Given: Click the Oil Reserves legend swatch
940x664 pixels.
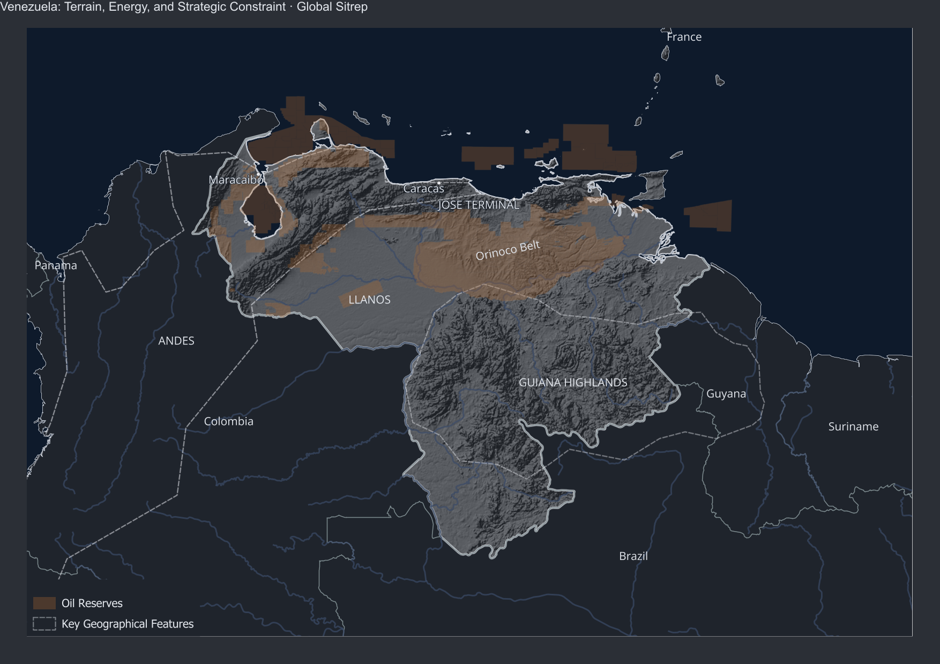Looking at the screenshot, I should (x=45, y=603).
